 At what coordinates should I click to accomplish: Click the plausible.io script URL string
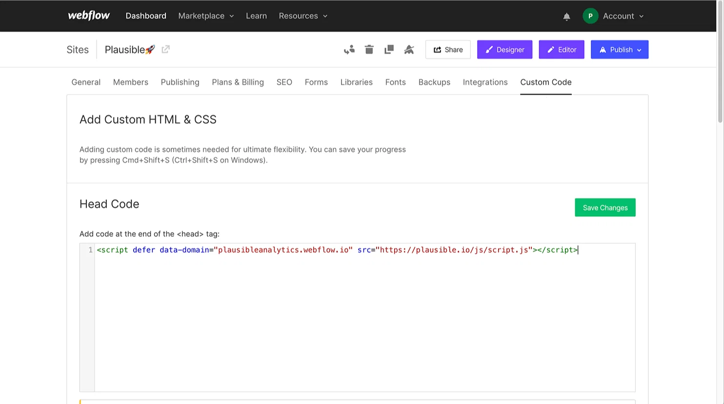(x=454, y=250)
